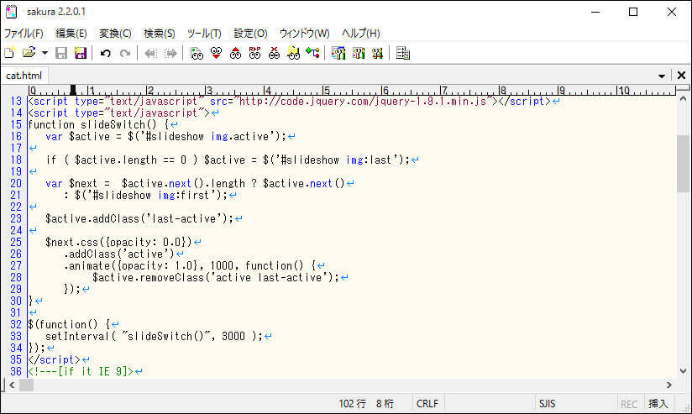Find previous with the up-arrow eyes icon

coord(236,54)
